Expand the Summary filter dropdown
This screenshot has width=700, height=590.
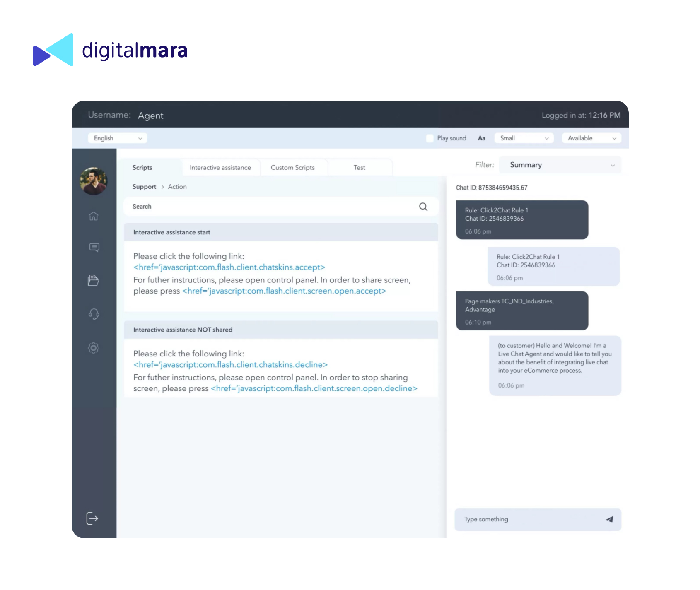(x=560, y=165)
